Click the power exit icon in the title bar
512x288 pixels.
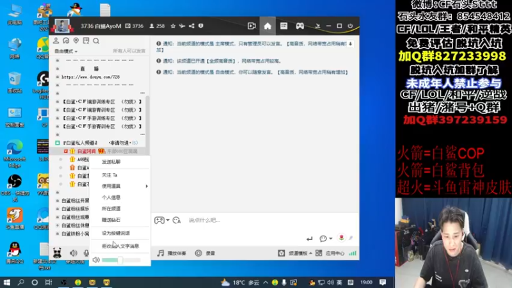[350, 26]
